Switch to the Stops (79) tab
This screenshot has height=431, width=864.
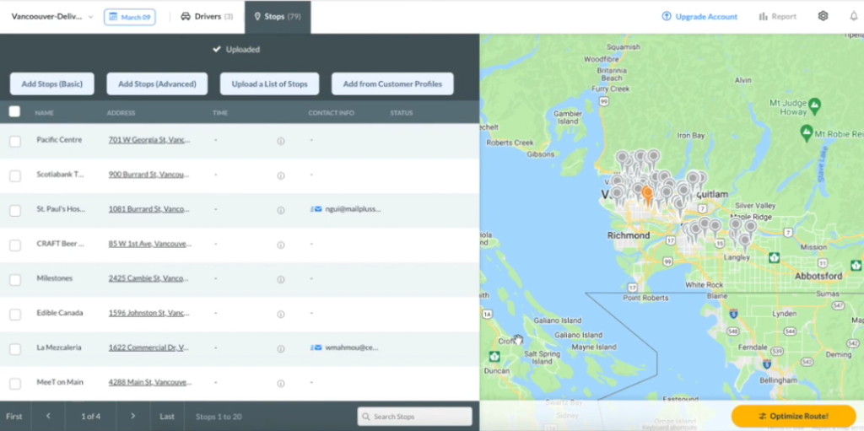click(278, 17)
